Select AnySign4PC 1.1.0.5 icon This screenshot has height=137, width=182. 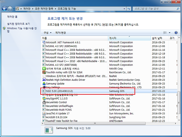[44, 98]
